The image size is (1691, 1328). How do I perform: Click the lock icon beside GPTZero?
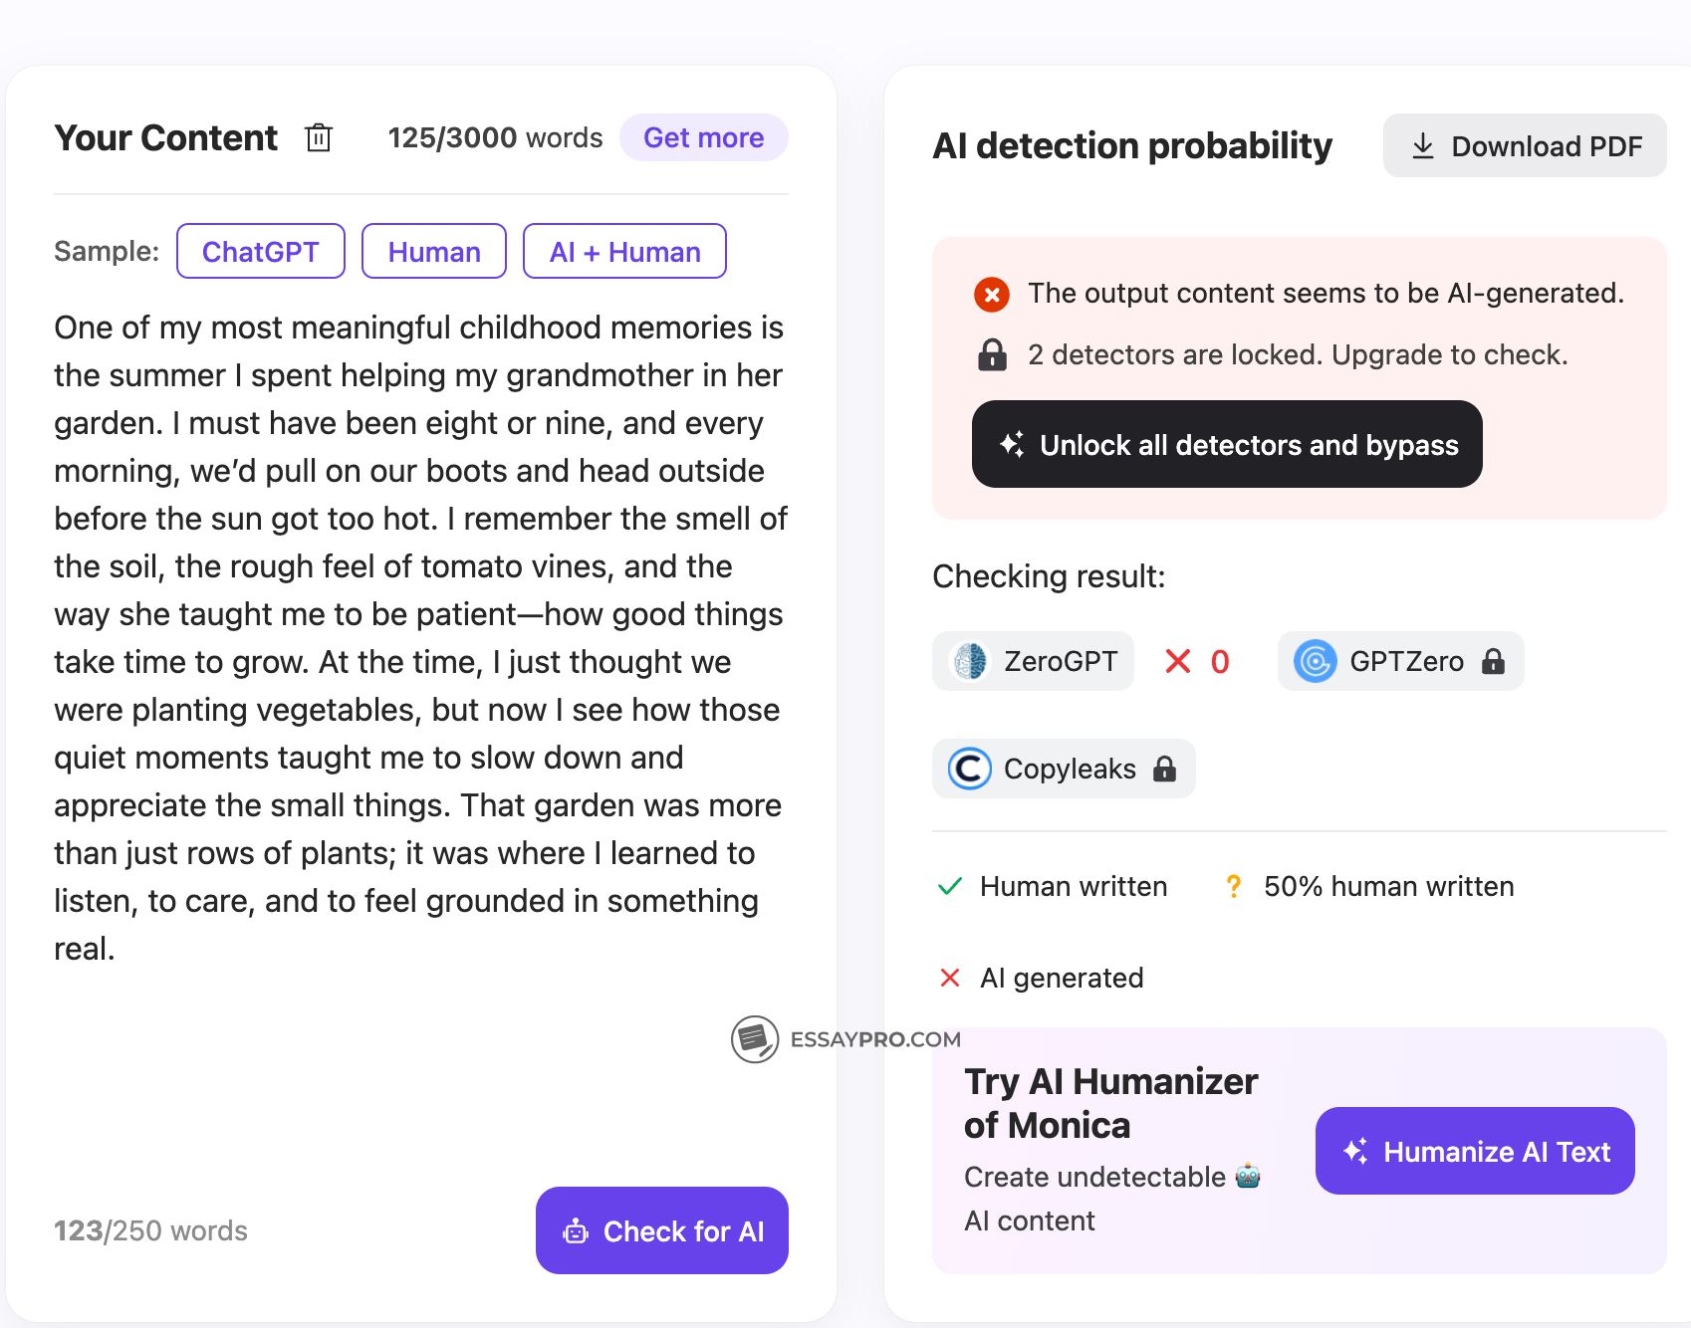(x=1493, y=661)
